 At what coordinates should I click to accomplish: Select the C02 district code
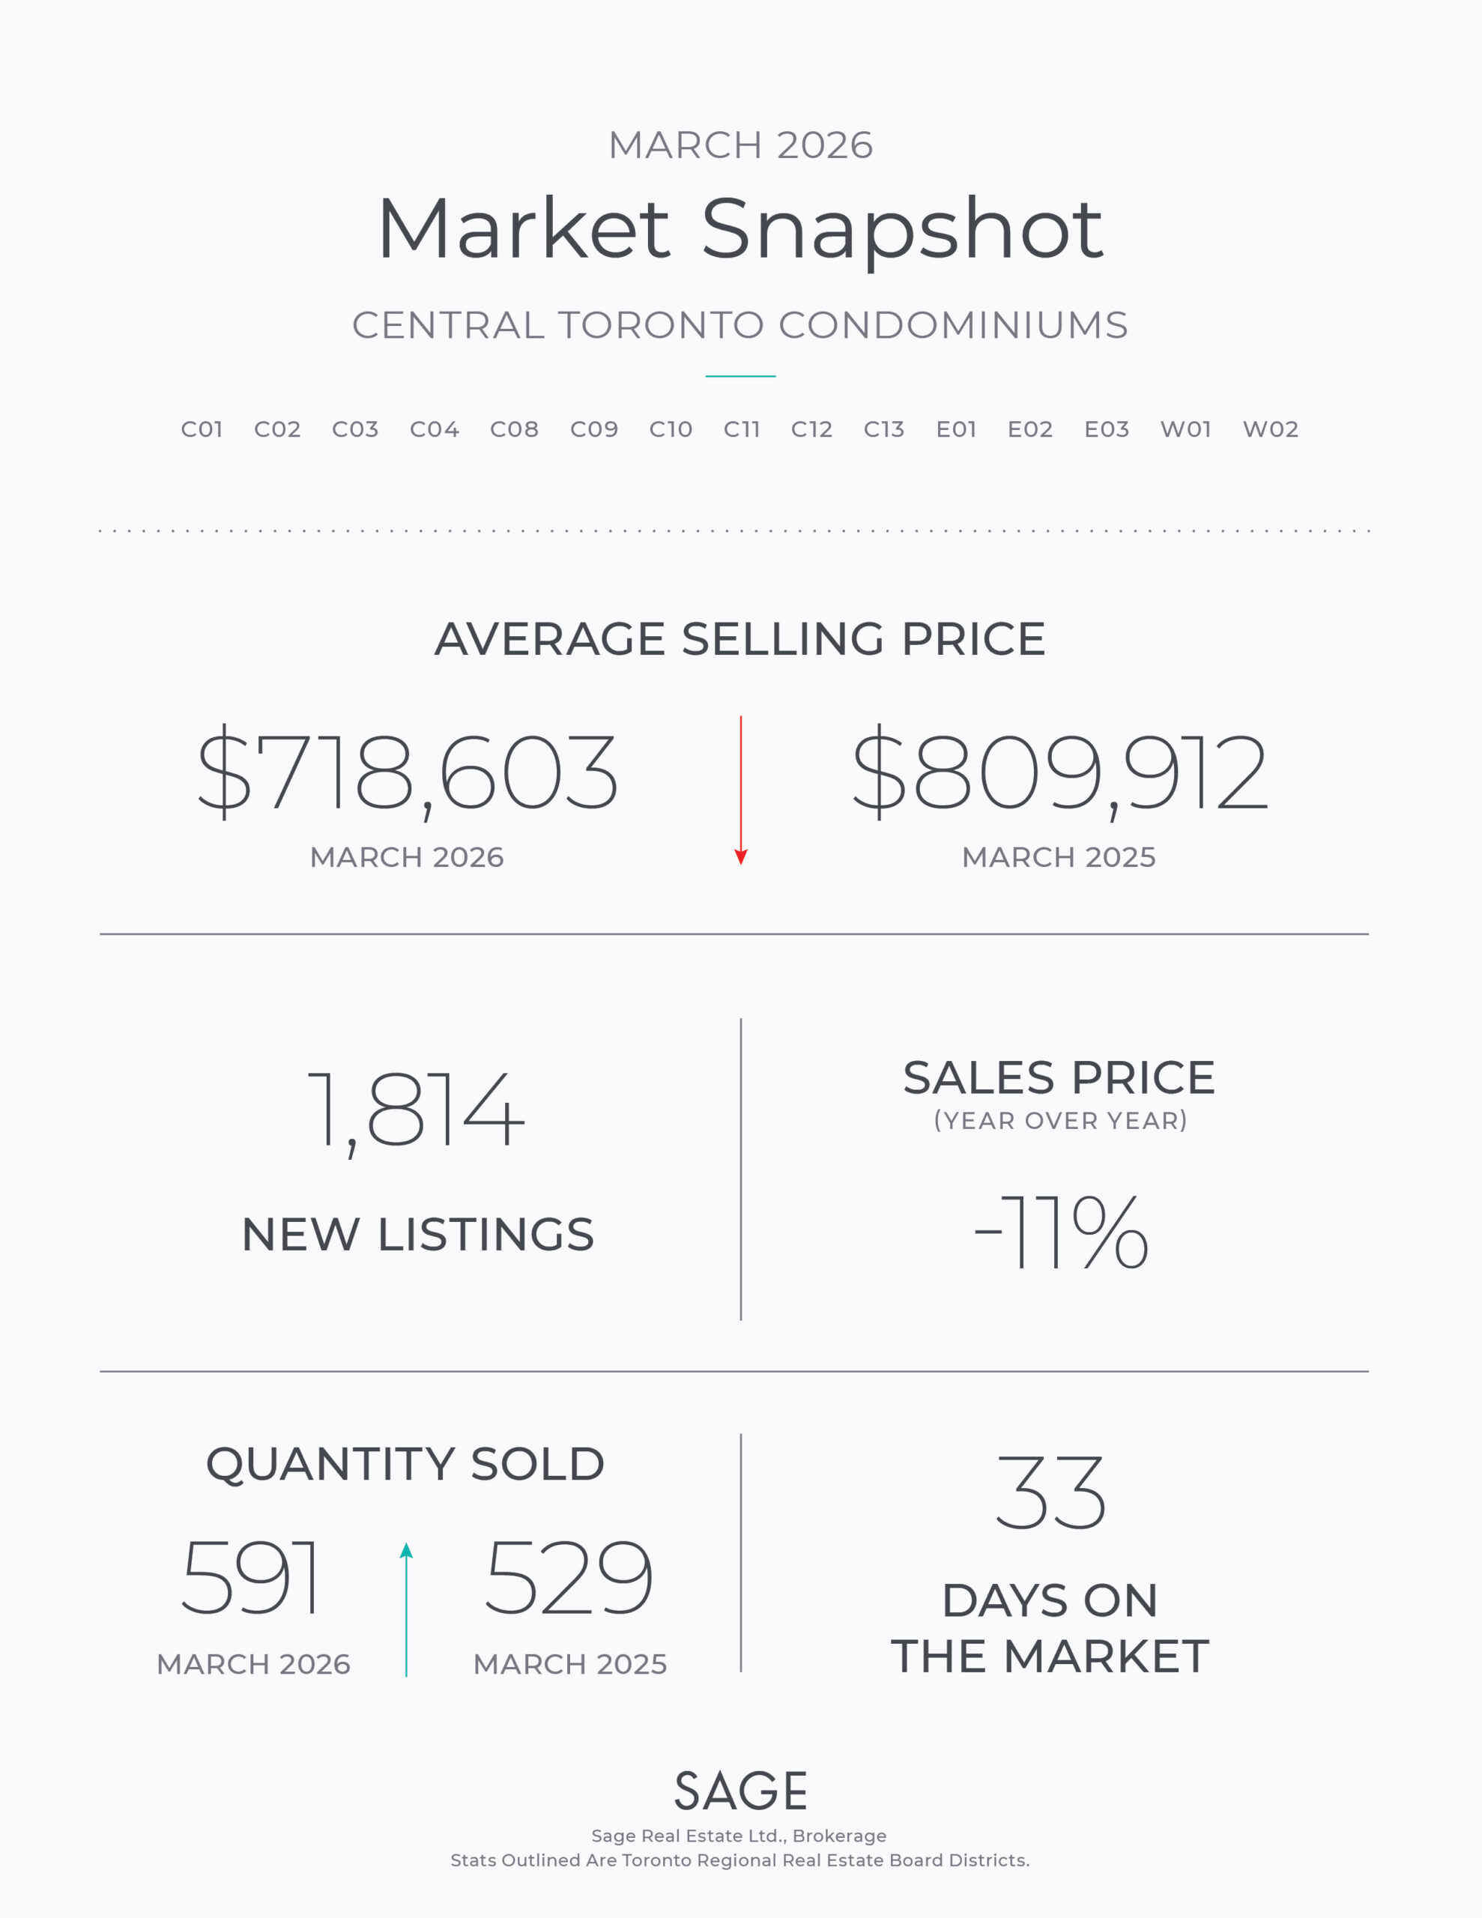pyautogui.click(x=278, y=429)
